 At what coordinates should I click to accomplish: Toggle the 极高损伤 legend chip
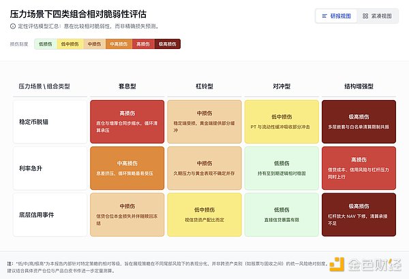tap(167, 44)
